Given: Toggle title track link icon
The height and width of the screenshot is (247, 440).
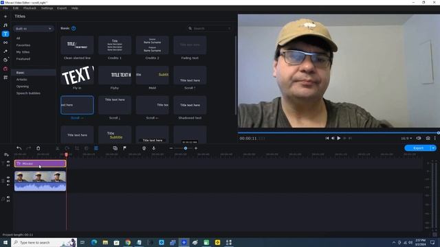Looking at the screenshot, I should click(x=8, y=165).
